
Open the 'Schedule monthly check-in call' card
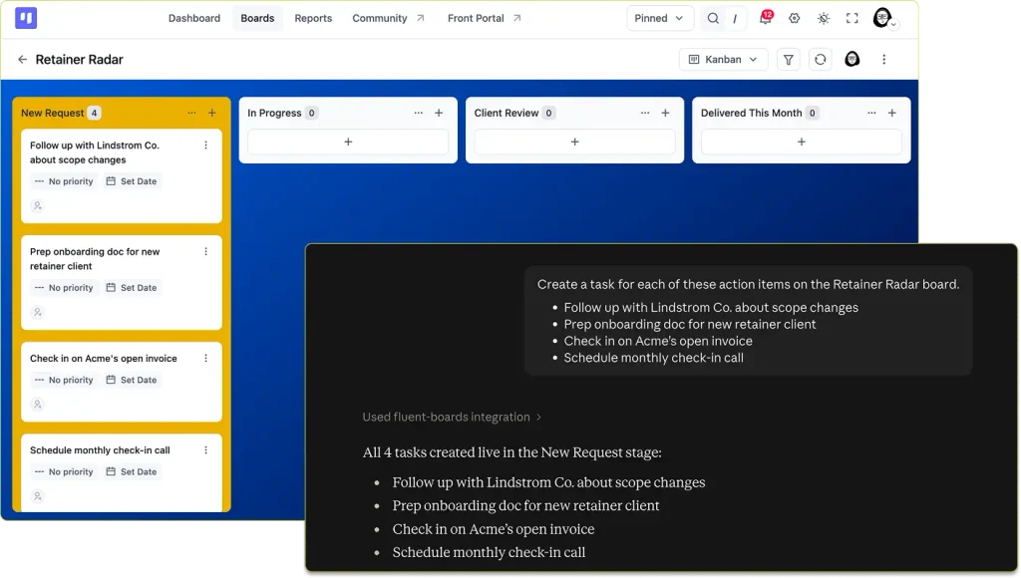tap(100, 449)
